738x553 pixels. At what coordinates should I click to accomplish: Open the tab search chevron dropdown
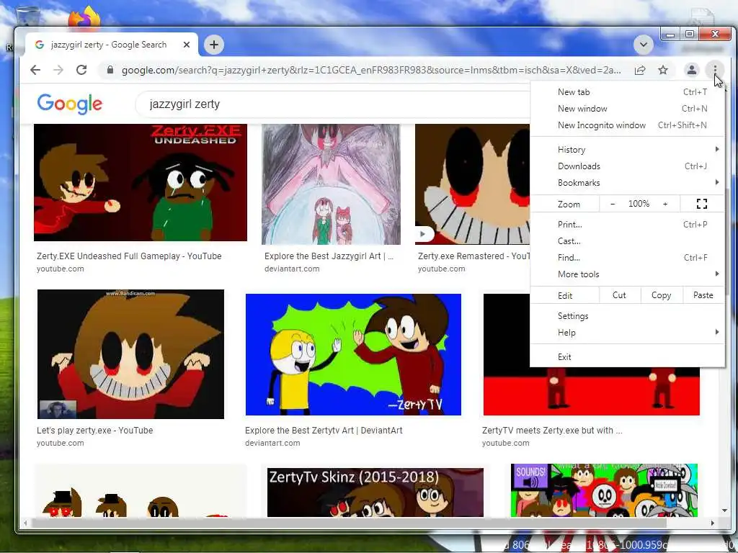point(644,45)
